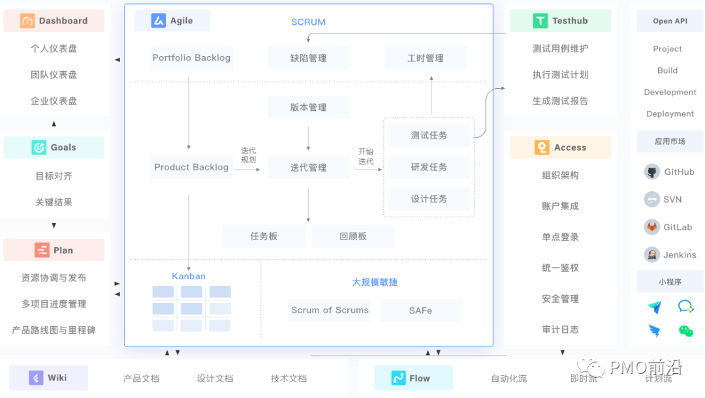The image size is (705, 398).
Task: Click 关键结果 under Goals
Action: click(x=54, y=202)
